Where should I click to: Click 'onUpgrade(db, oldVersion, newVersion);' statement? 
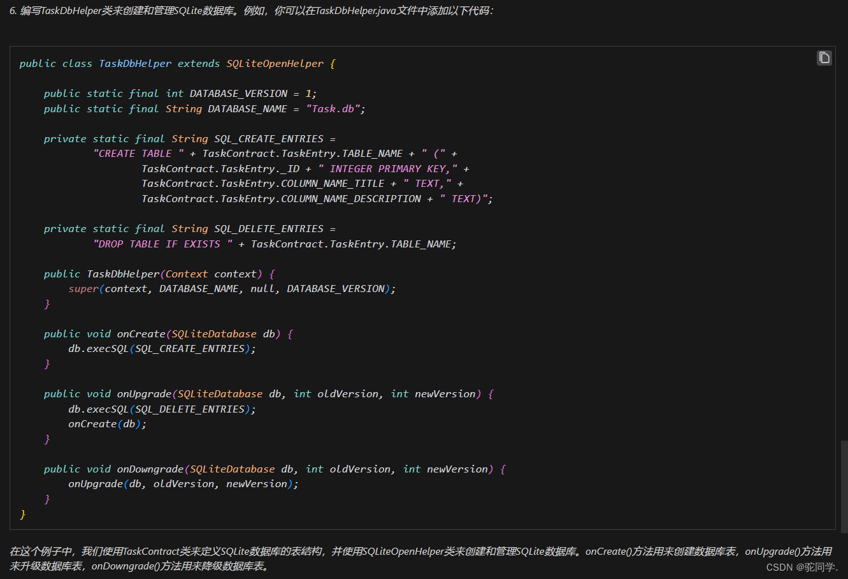click(183, 484)
